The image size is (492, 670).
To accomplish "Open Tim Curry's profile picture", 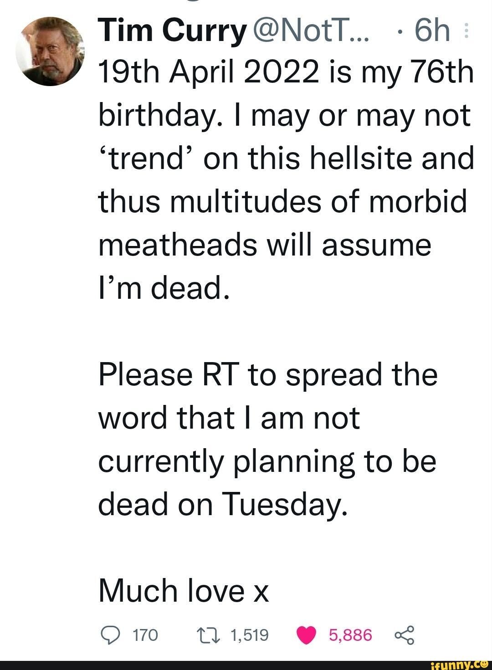I will coord(50,51).
